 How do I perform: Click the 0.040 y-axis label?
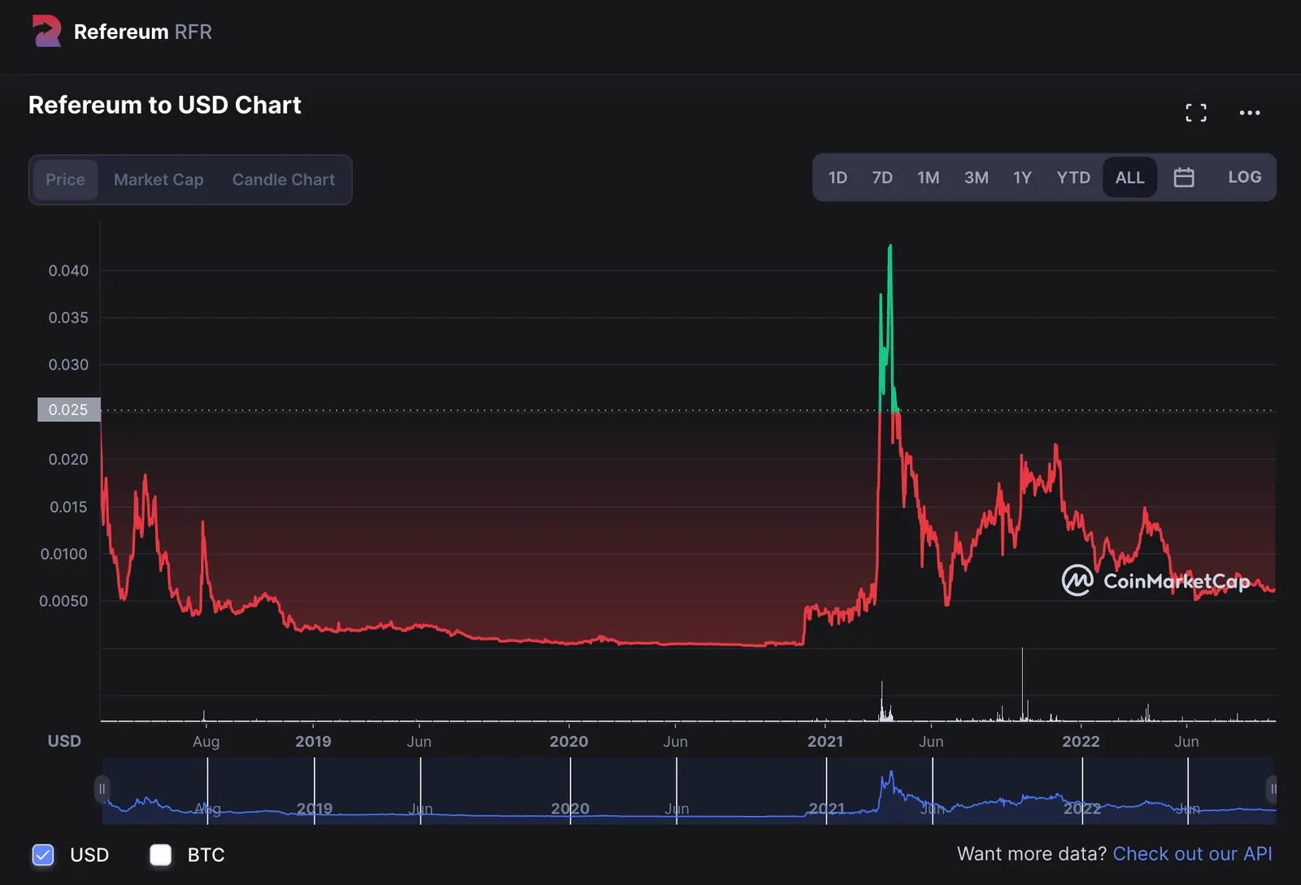tap(68, 271)
